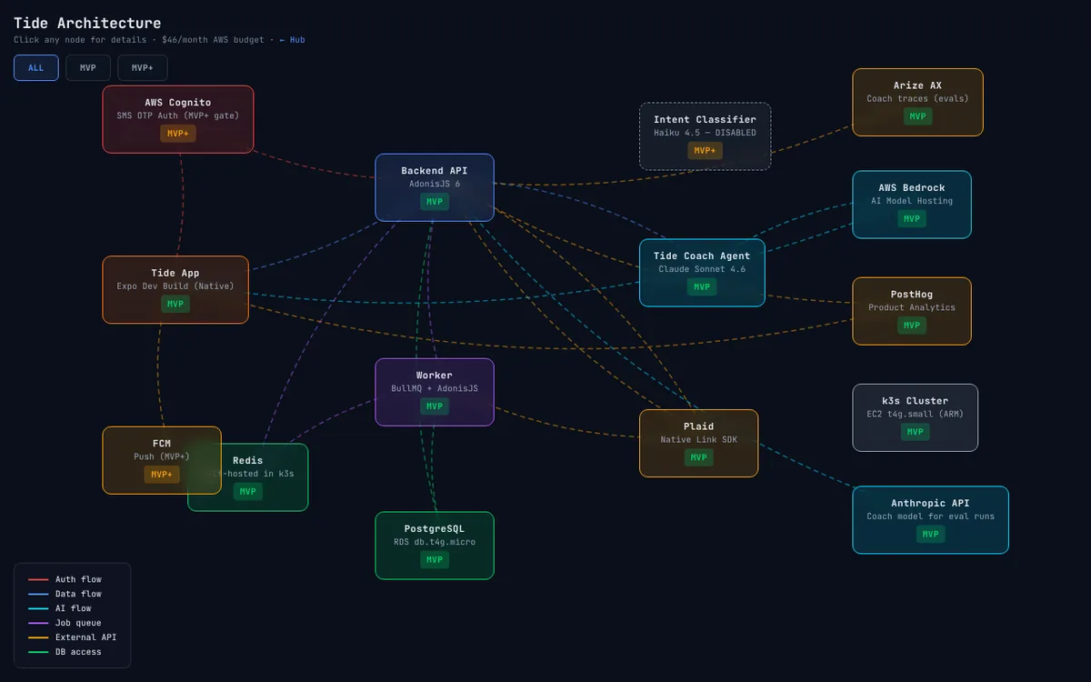Click the MVP badge on Plaid
Screen dimensions: 1091x682
[698, 457]
